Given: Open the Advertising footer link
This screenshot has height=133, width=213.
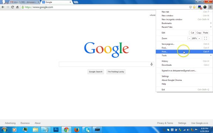Looking at the screenshot, I should (10, 123).
